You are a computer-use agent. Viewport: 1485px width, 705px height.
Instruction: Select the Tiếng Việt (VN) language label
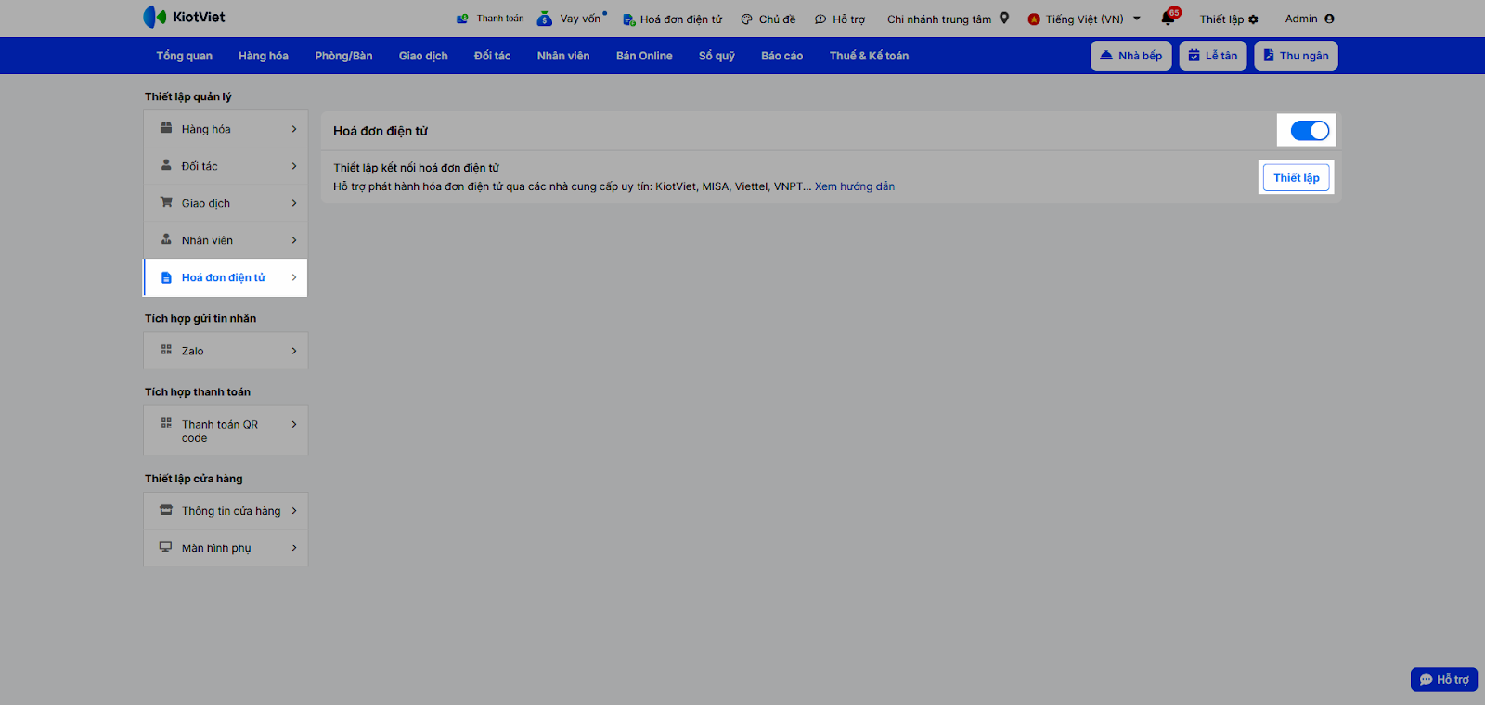(x=1084, y=19)
